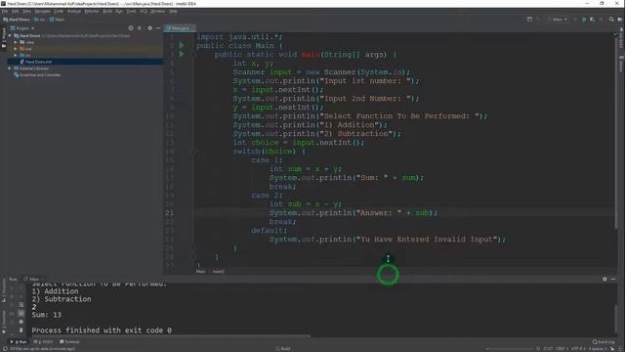Toggle soft-wrap in console
Screen dimensions: 625x352
pos(21,305)
